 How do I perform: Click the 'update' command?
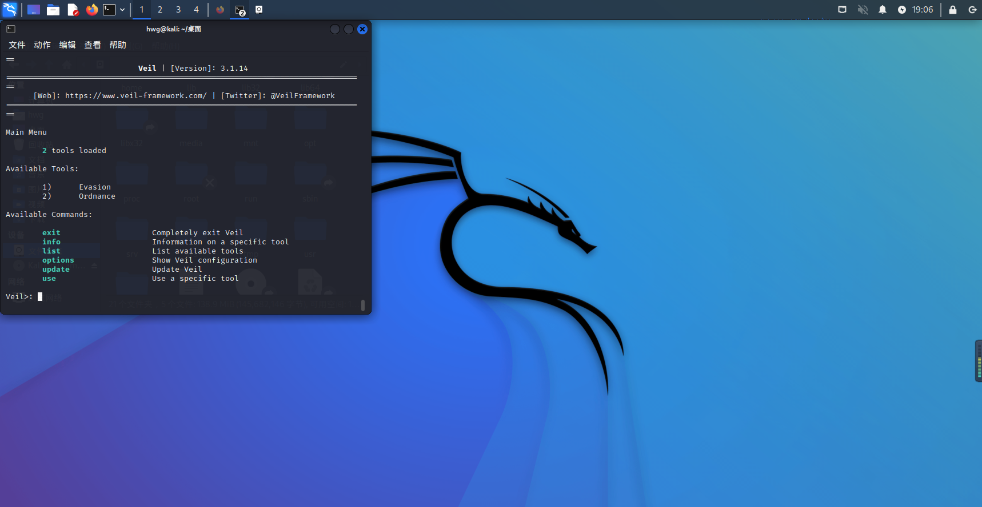coord(56,269)
